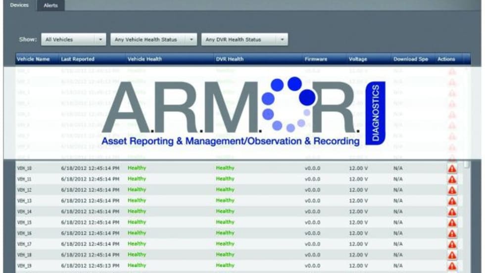The height and width of the screenshot is (273, 485).
Task: Click the Voltage column header
Action: [x=358, y=59]
